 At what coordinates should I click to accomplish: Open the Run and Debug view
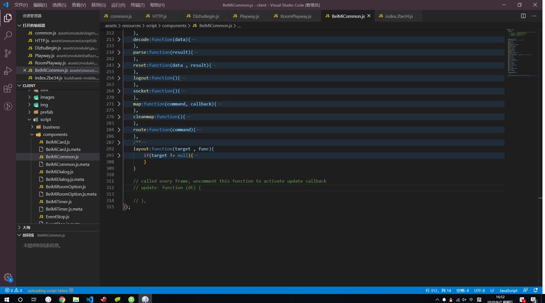click(8, 71)
